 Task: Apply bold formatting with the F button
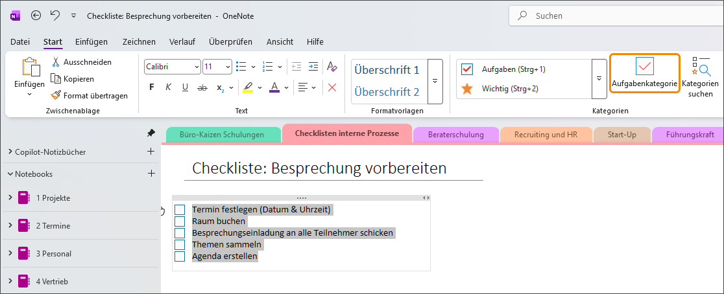click(x=151, y=87)
